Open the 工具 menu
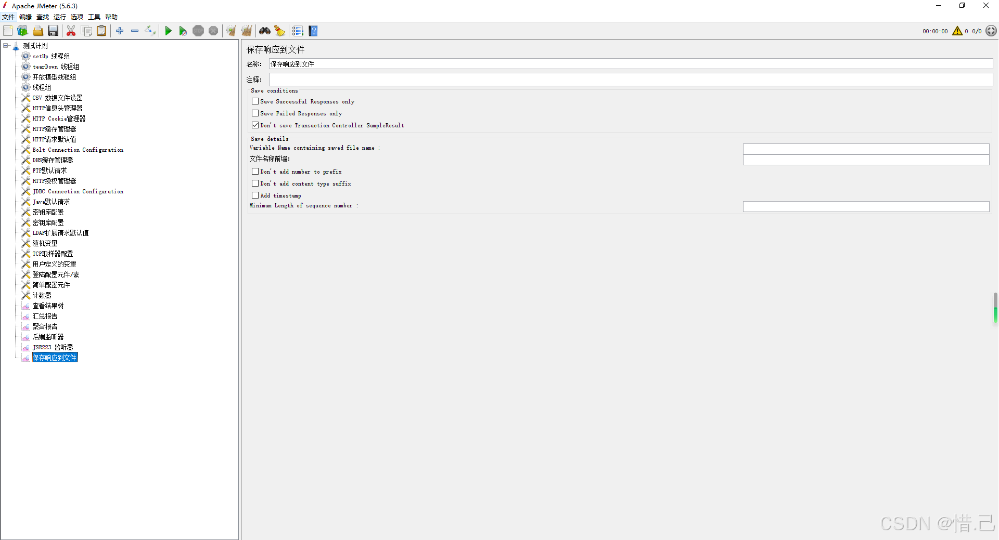 click(x=94, y=17)
